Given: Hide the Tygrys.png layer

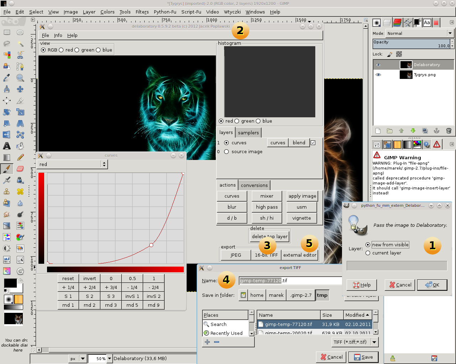Looking at the screenshot, I should coord(378,75).
